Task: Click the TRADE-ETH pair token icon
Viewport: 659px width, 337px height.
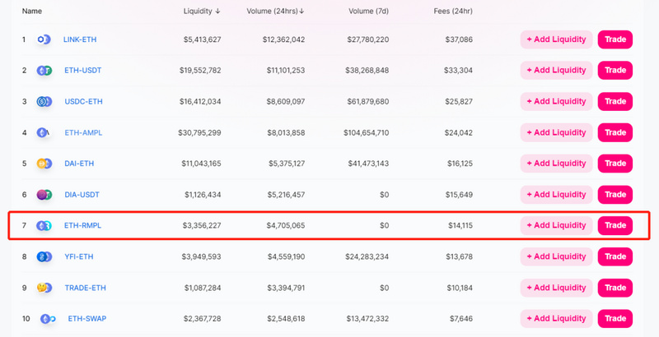Action: point(44,288)
